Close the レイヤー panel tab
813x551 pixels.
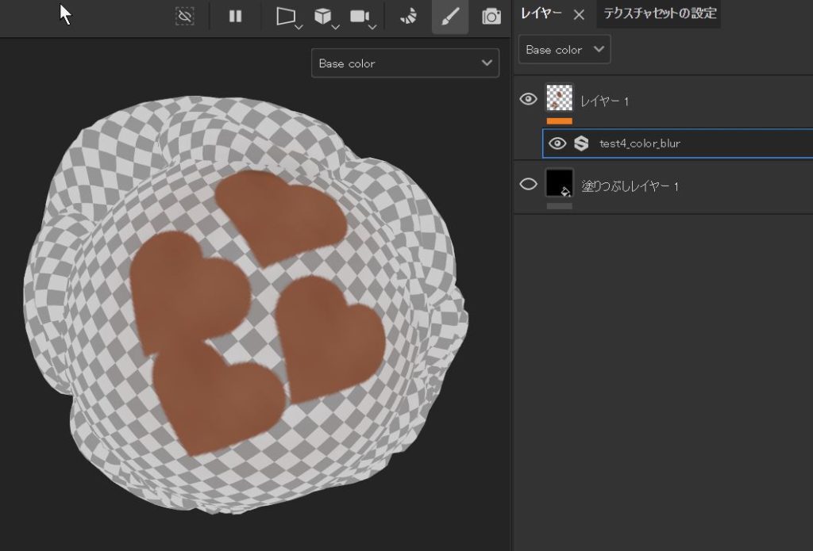[x=579, y=14]
